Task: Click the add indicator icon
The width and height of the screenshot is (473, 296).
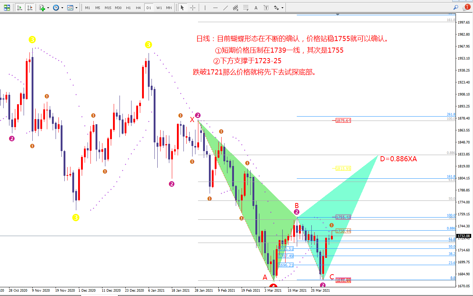Action: pyautogui.click(x=42, y=7)
